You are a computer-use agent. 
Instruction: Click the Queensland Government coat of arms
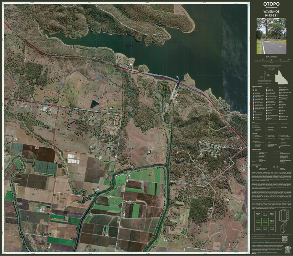(x=288, y=250)
